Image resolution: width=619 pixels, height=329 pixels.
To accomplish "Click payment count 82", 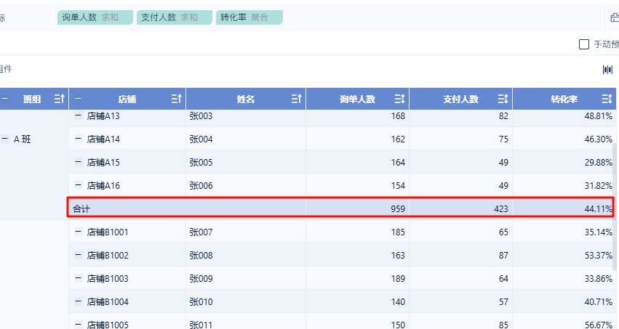I will click(503, 115).
